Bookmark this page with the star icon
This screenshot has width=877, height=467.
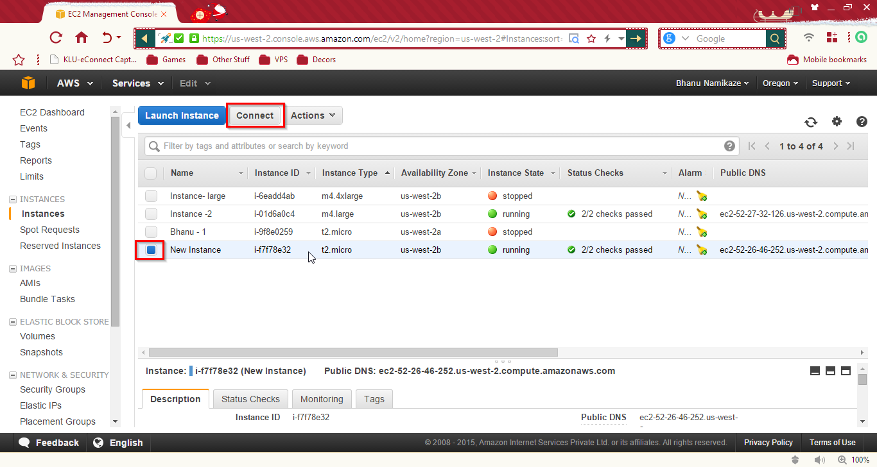point(591,38)
